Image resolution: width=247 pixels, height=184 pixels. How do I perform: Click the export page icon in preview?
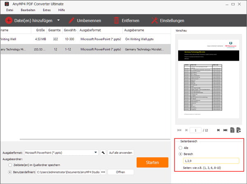[239, 130]
